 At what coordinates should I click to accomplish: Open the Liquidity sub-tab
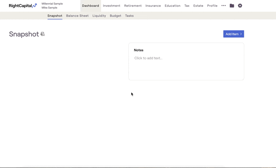pos(99,15)
